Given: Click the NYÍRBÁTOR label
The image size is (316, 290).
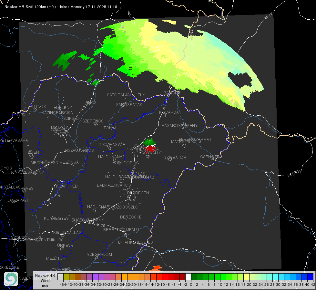Looking at the screenshot, I should pyautogui.click(x=175, y=157).
